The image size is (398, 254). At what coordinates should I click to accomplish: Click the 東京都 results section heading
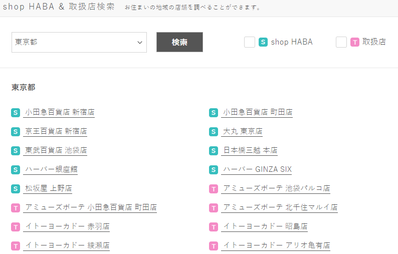click(x=24, y=88)
